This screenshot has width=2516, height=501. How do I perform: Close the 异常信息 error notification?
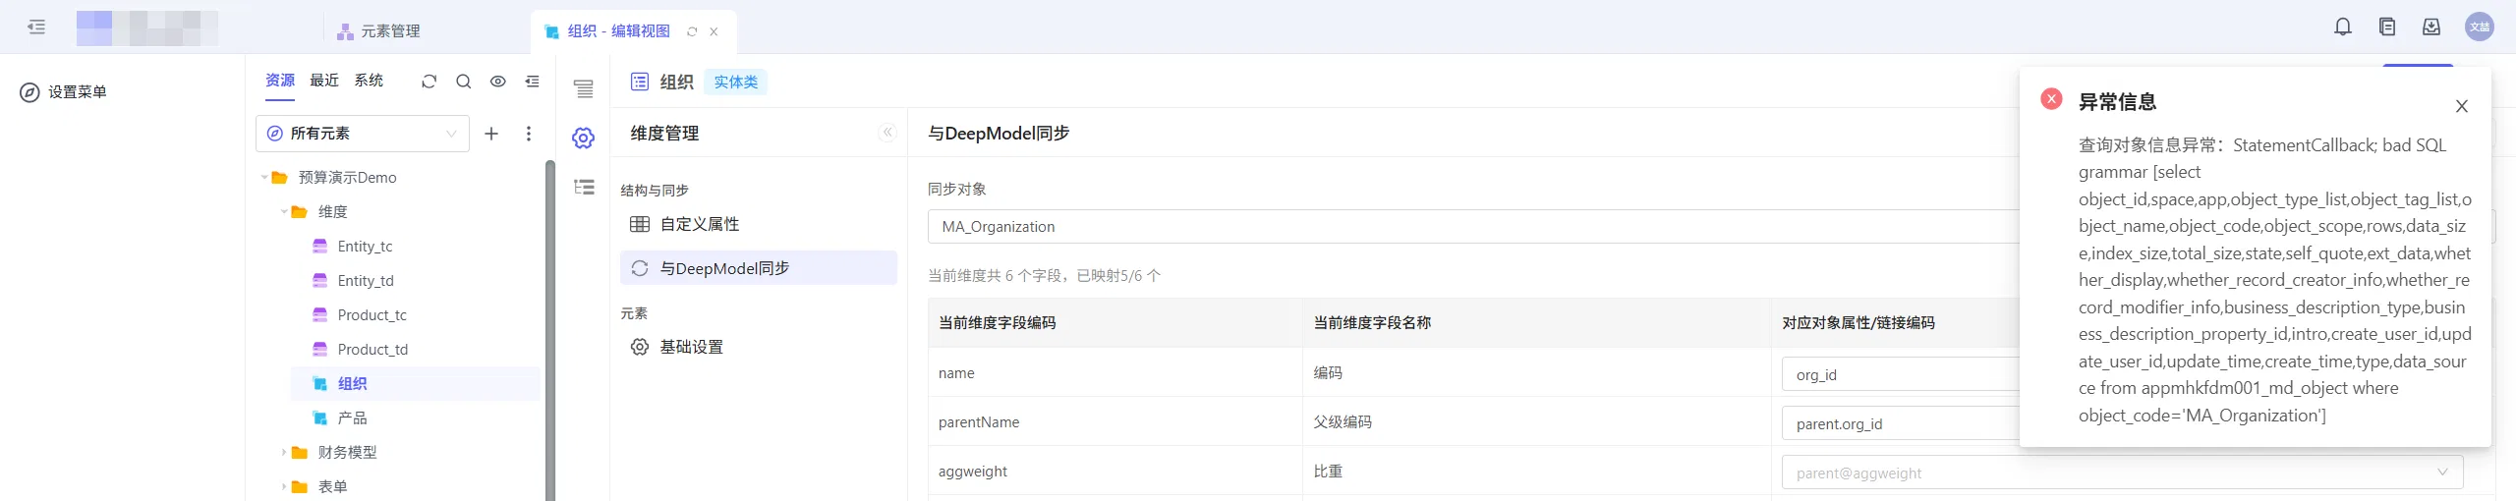pyautogui.click(x=2462, y=106)
